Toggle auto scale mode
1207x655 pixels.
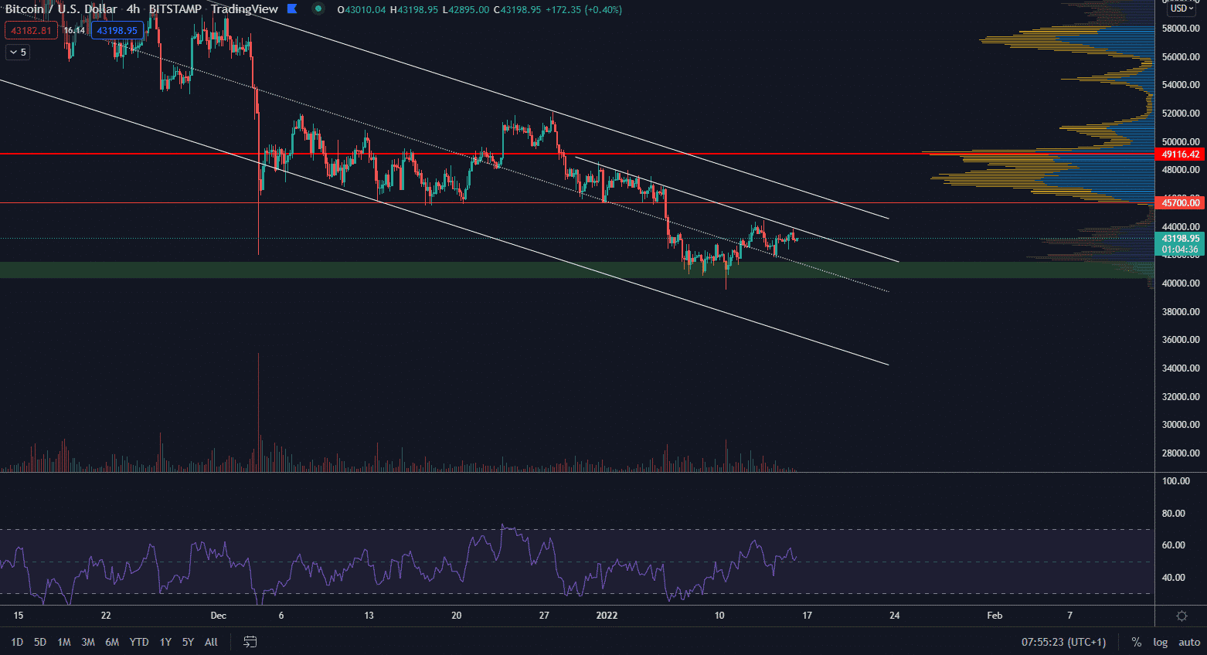(1188, 642)
